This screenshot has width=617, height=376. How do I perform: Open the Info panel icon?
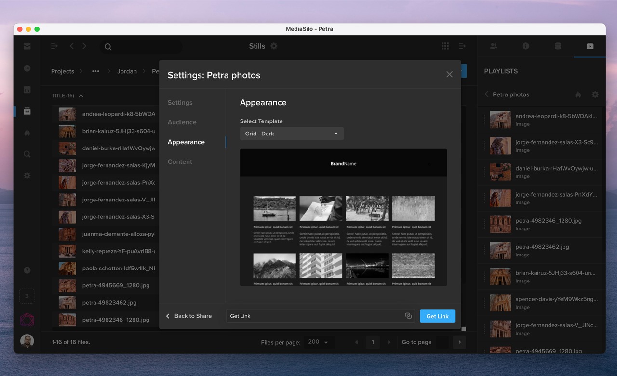point(525,46)
